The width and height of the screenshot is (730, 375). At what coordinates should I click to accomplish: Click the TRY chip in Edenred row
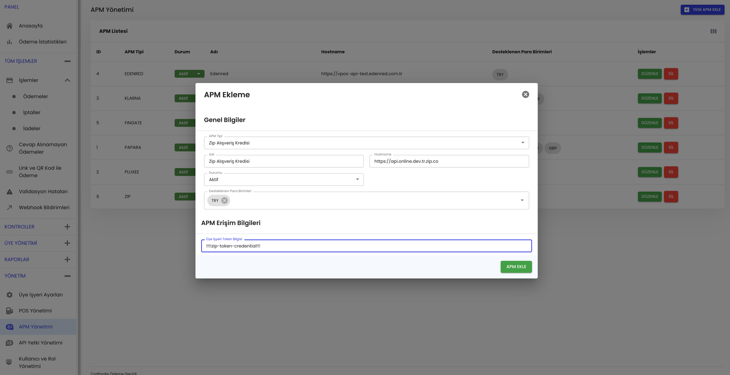pyautogui.click(x=500, y=74)
